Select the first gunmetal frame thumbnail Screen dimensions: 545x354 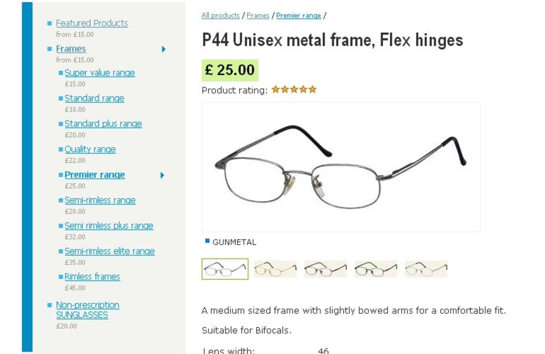click(x=225, y=269)
